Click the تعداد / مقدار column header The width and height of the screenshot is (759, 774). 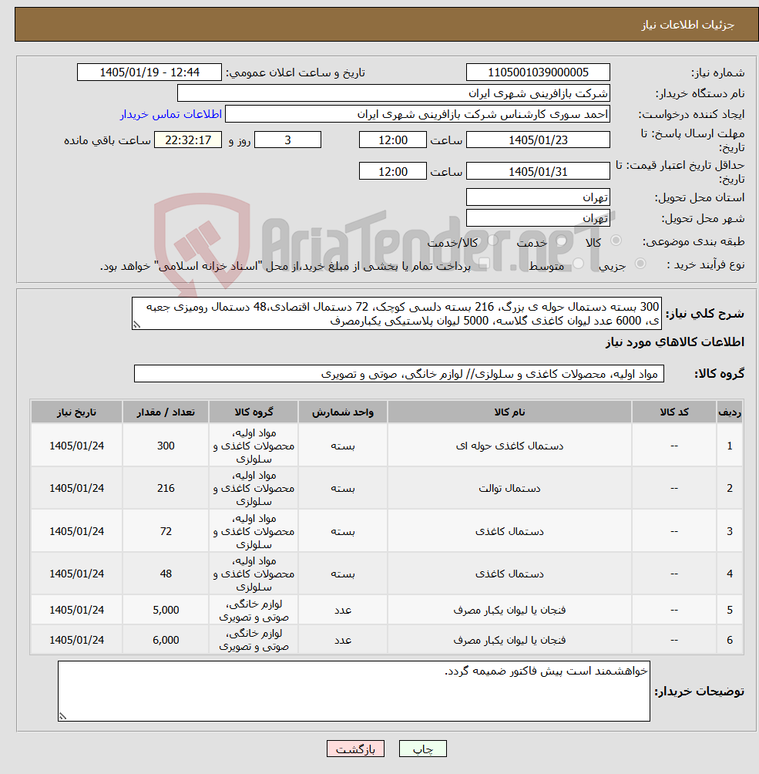coord(166,412)
